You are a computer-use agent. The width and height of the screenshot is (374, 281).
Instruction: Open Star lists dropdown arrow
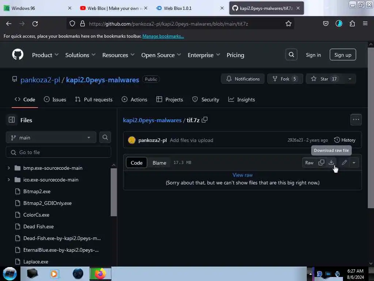(x=350, y=79)
